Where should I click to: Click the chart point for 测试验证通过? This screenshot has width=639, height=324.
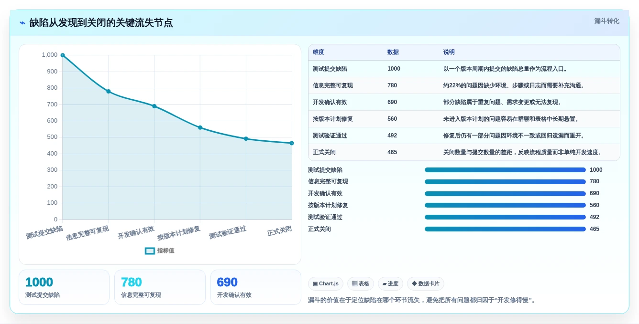click(246, 139)
